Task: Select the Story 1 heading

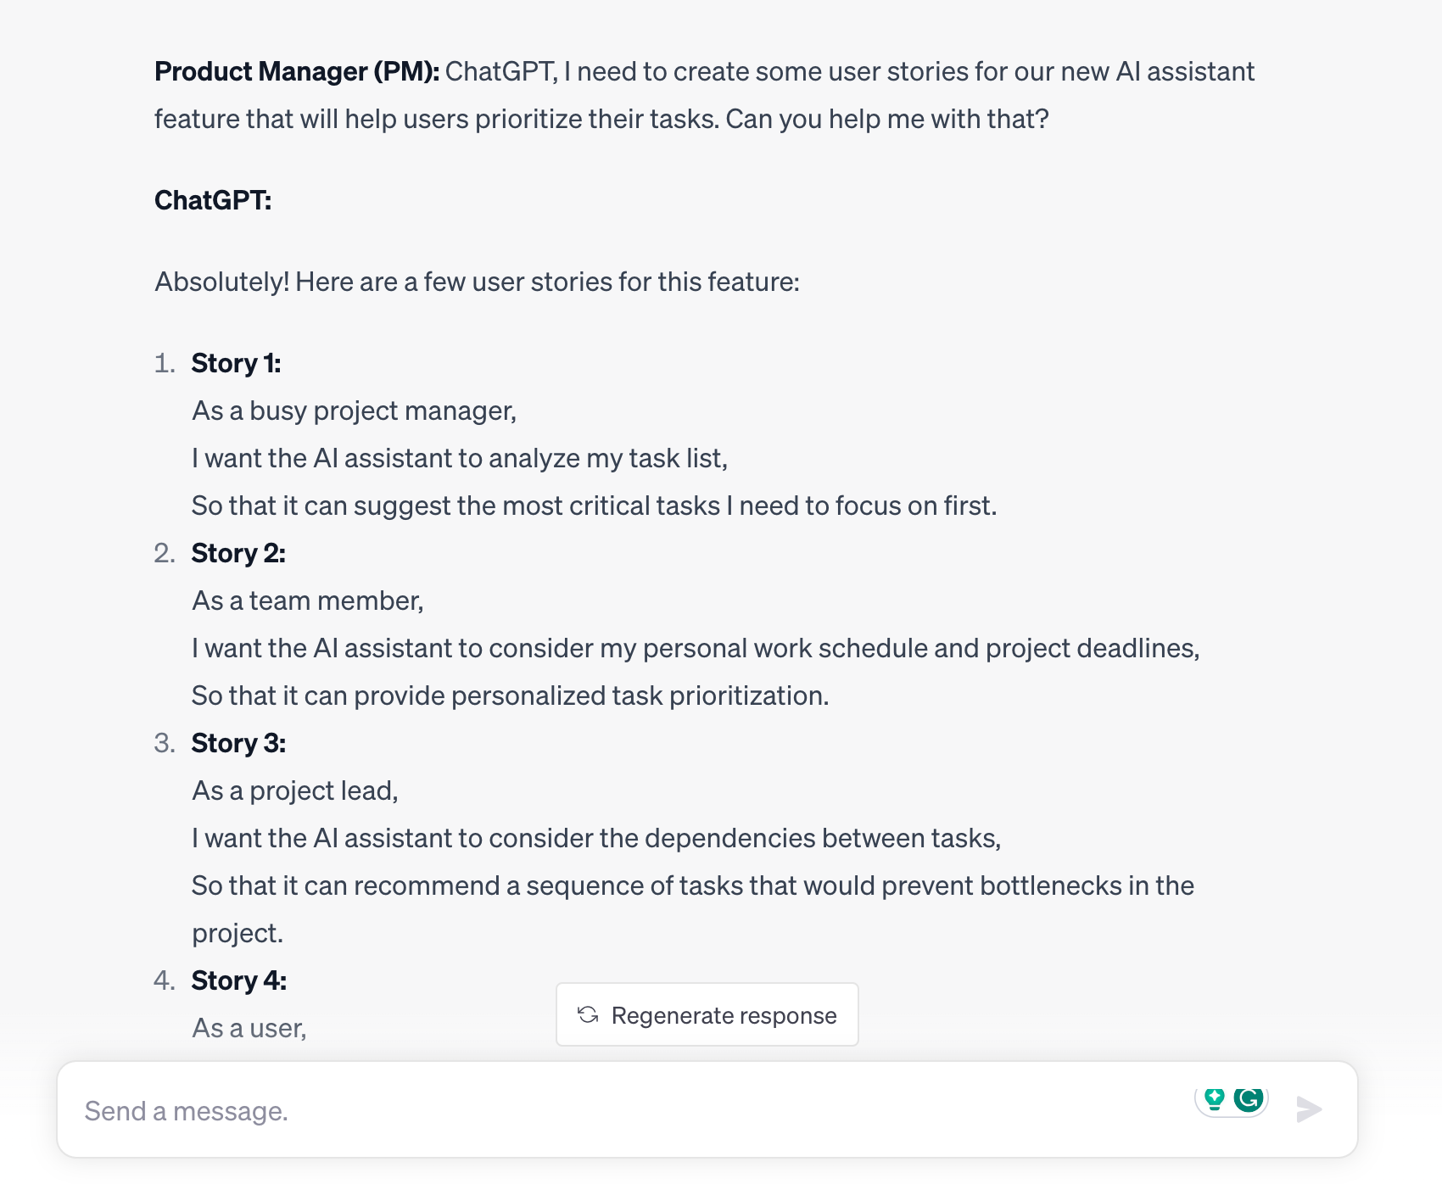Action: click(x=238, y=363)
